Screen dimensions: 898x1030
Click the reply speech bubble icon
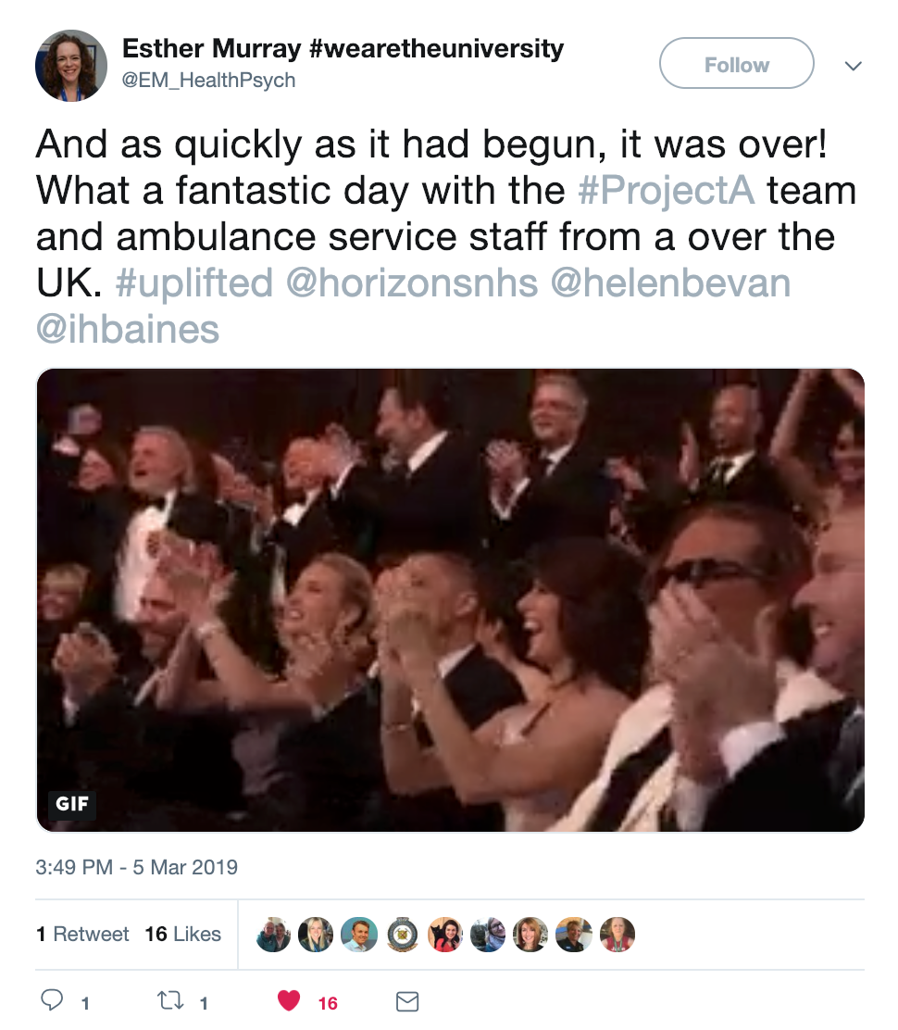pos(52,1000)
